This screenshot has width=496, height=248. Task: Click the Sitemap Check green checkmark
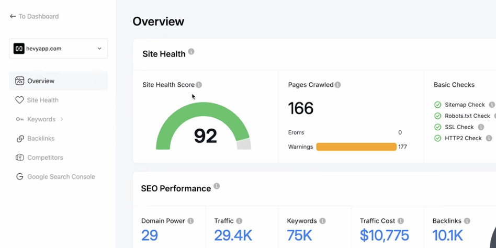437,105
